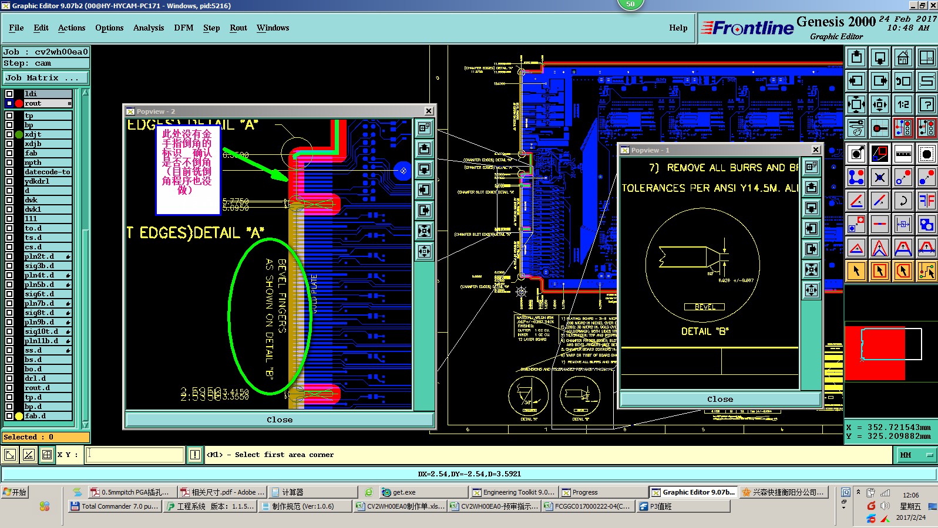Switch to the Engineering Toolkit taskbar window

(513, 492)
